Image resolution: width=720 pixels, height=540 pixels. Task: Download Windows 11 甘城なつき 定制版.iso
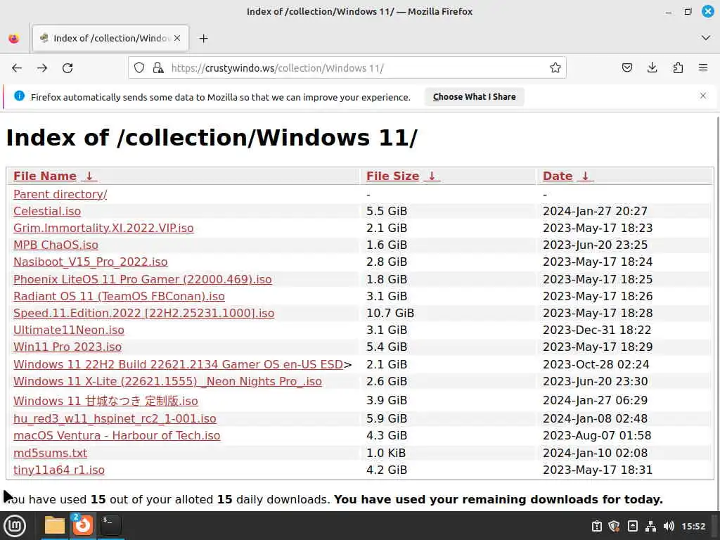point(105,401)
